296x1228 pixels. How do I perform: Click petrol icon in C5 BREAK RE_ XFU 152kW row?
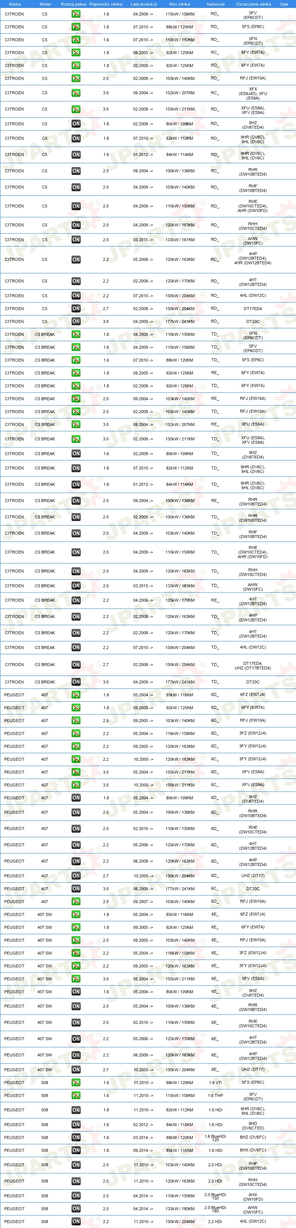(76, 425)
